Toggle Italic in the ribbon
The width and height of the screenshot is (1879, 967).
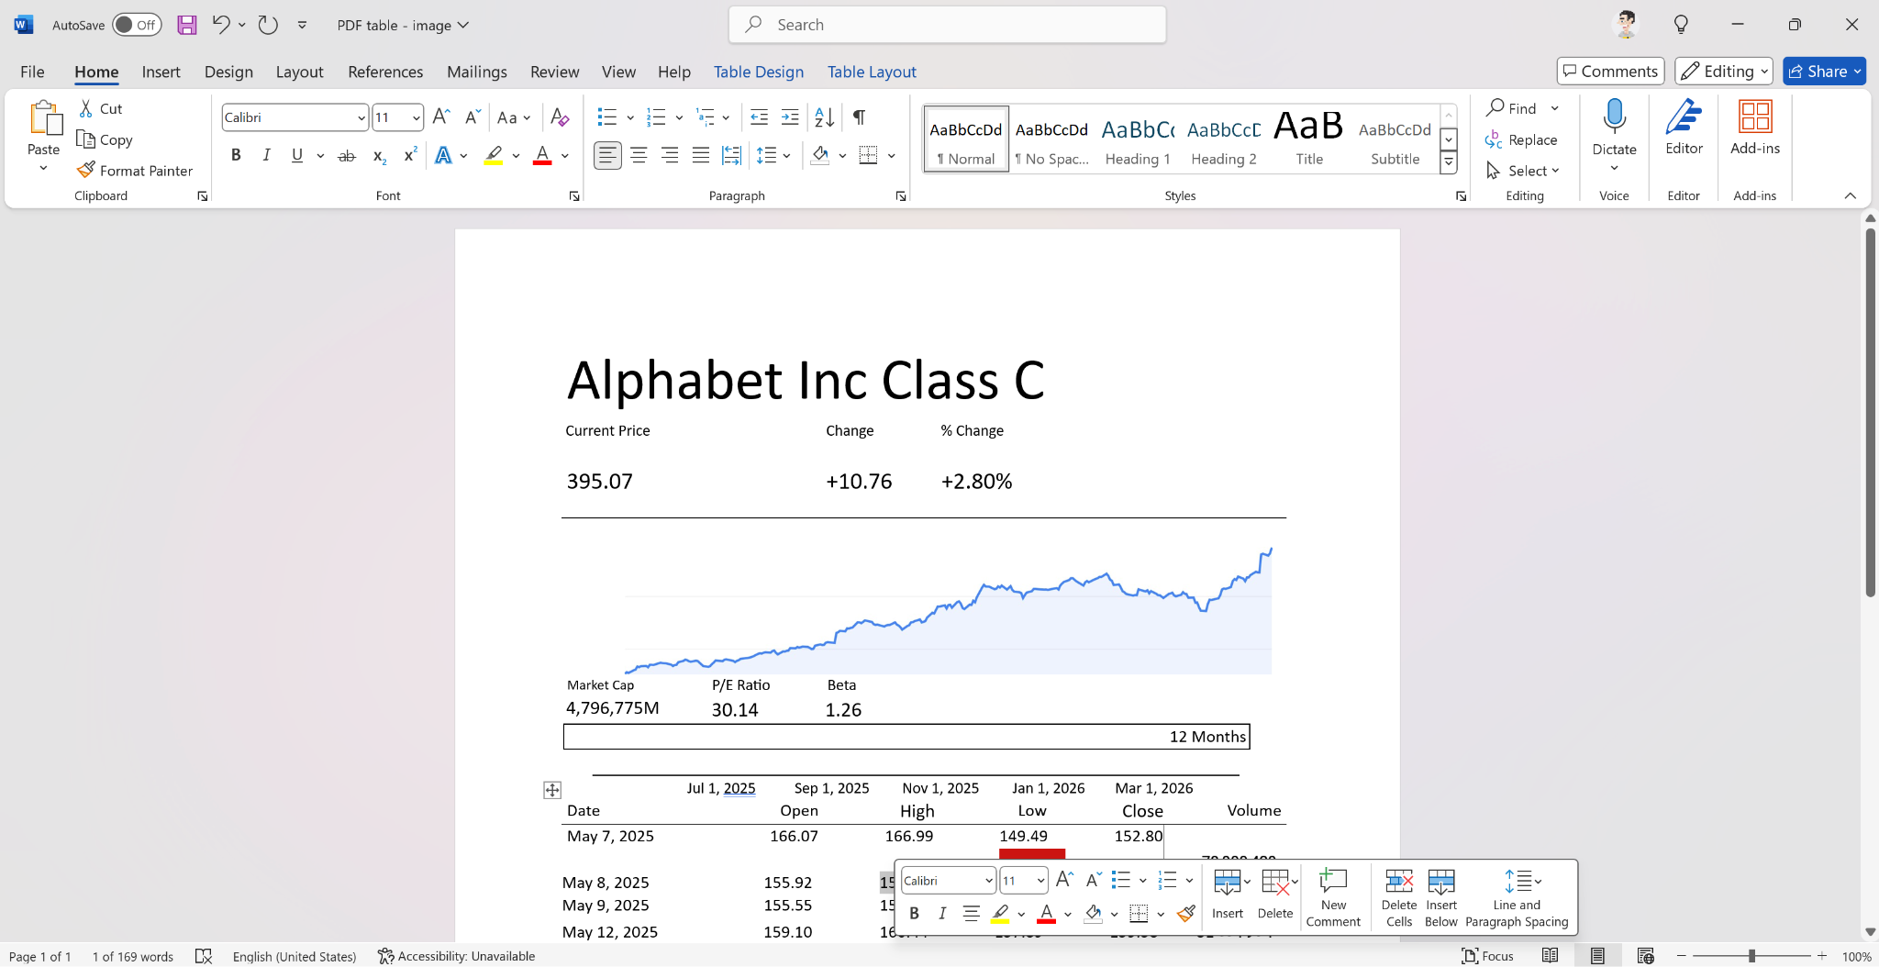(266, 156)
